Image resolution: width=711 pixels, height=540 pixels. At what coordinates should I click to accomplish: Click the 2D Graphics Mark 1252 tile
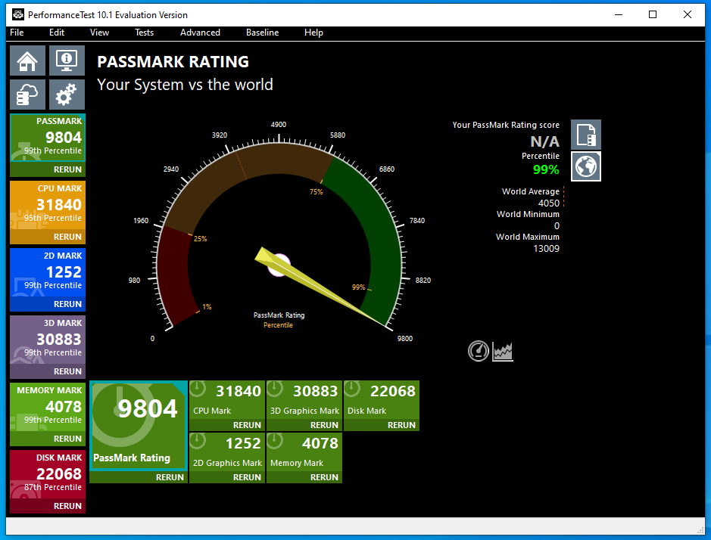click(226, 452)
